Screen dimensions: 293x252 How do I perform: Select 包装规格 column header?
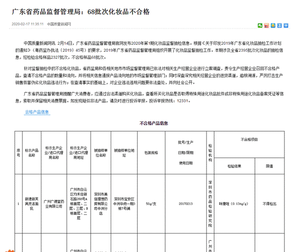point(151,153)
